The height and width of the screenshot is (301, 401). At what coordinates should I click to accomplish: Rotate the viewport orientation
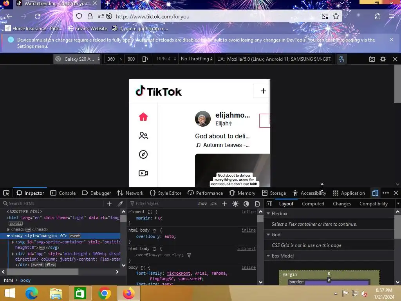pos(145,59)
